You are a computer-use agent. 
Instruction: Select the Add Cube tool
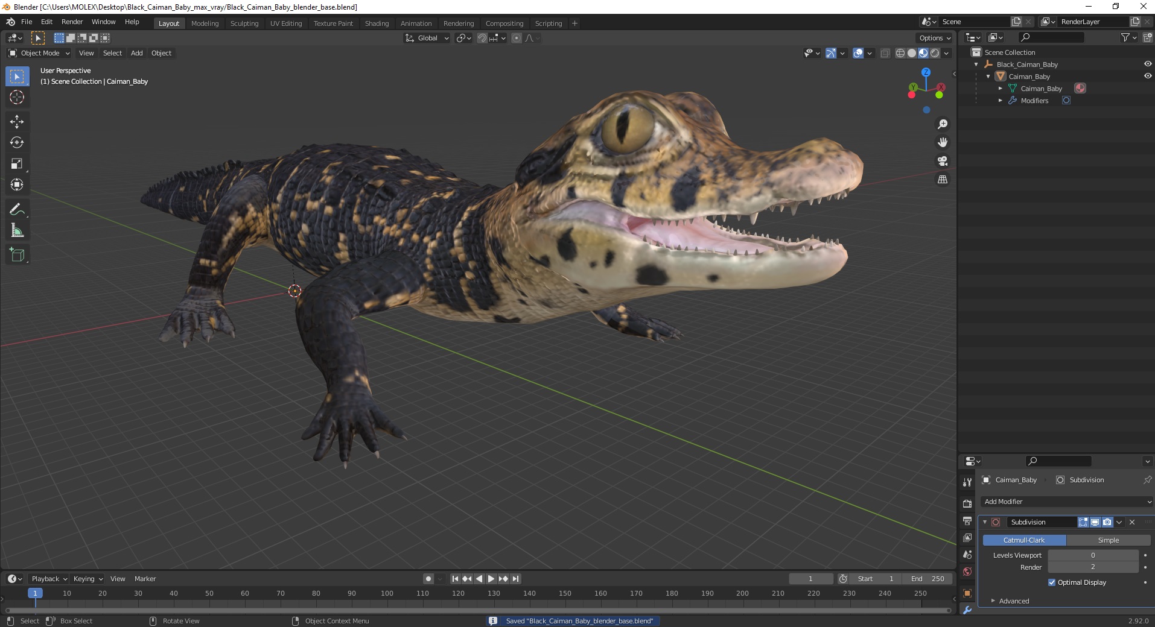(17, 255)
